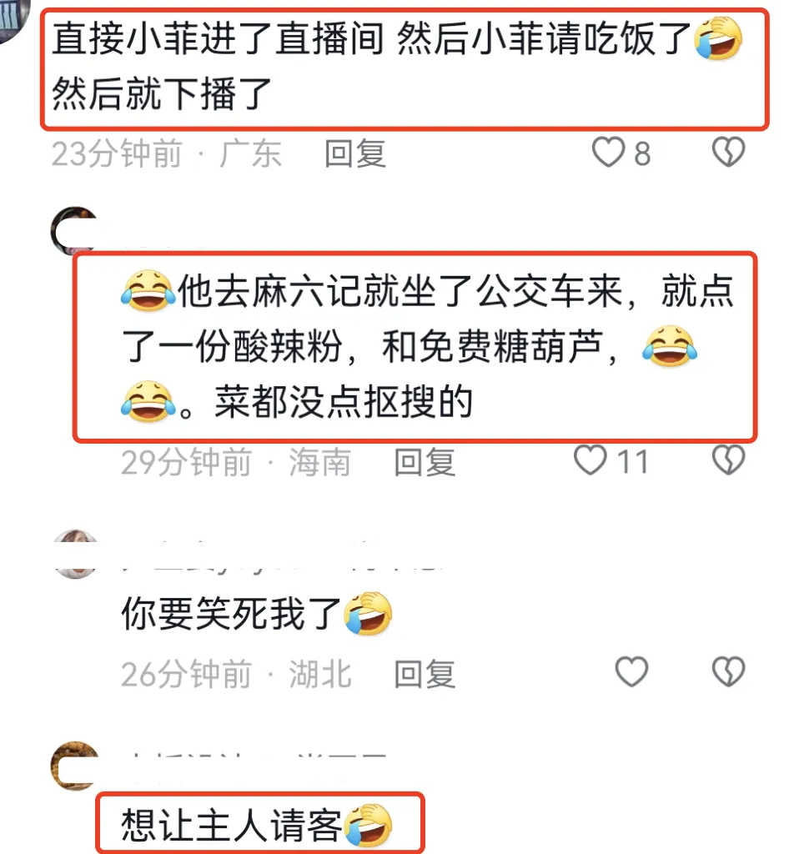This screenshot has height=854, width=794.
Task: Tap broken heart on the Hainan comment
Action: pos(728,460)
